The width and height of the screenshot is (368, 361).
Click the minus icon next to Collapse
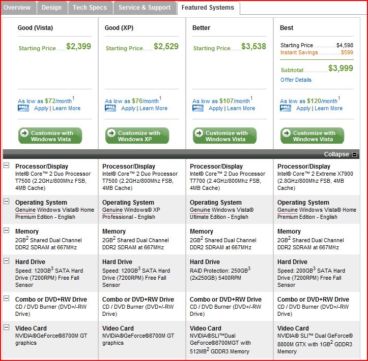(354, 154)
